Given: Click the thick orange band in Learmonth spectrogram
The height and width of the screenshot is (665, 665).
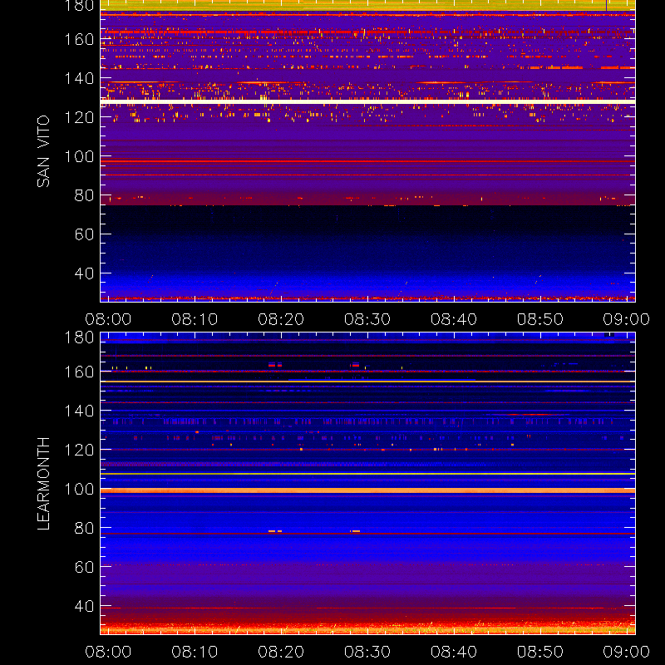Looking at the screenshot, I should click(367, 490).
